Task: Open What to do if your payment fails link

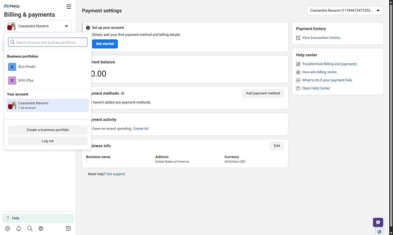Action: tap(327, 80)
